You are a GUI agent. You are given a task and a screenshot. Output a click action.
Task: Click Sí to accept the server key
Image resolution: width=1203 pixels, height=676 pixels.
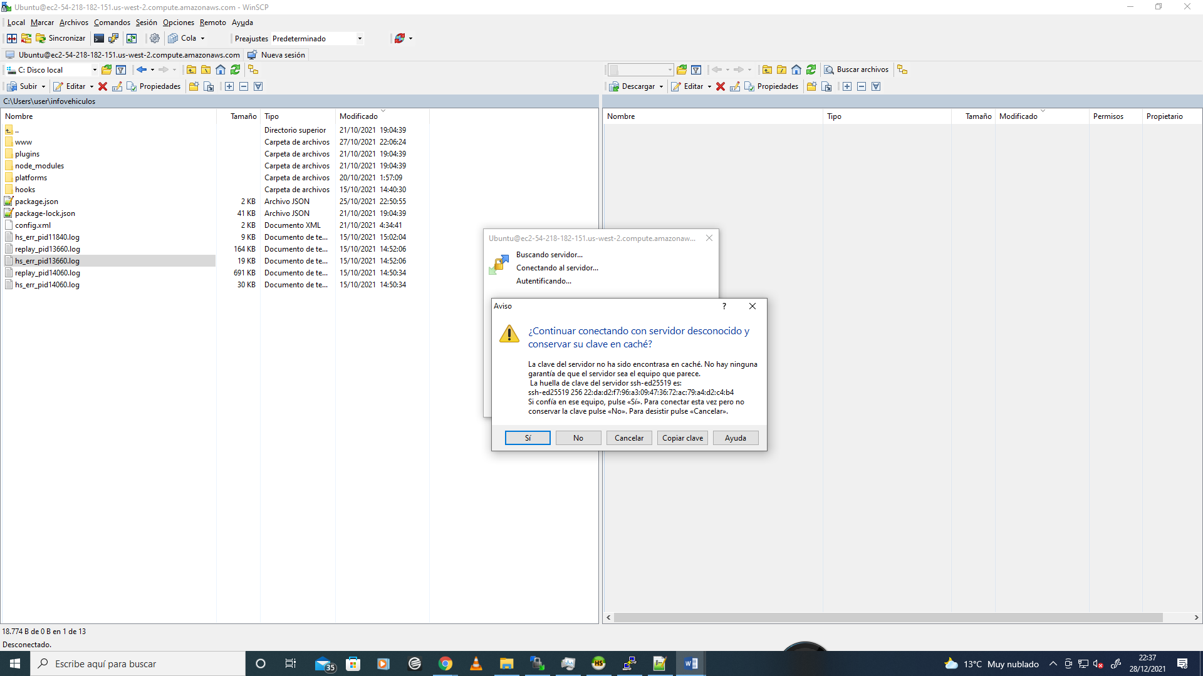tap(528, 438)
